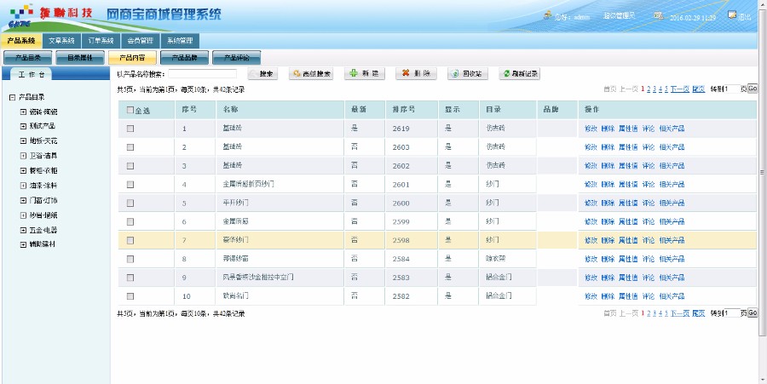Check the checkbox for row 8
This screenshot has width=767, height=384.
coord(130,259)
